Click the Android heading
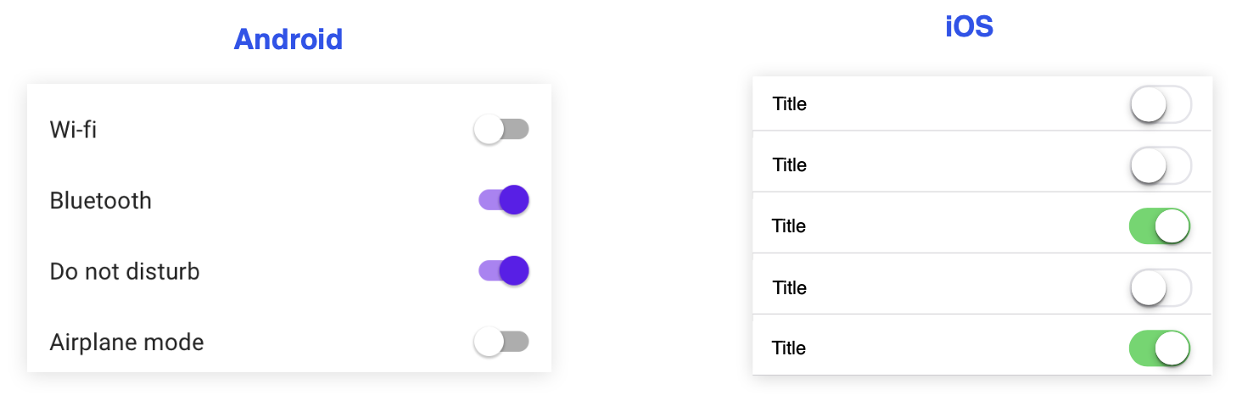The image size is (1242, 412). tap(288, 39)
